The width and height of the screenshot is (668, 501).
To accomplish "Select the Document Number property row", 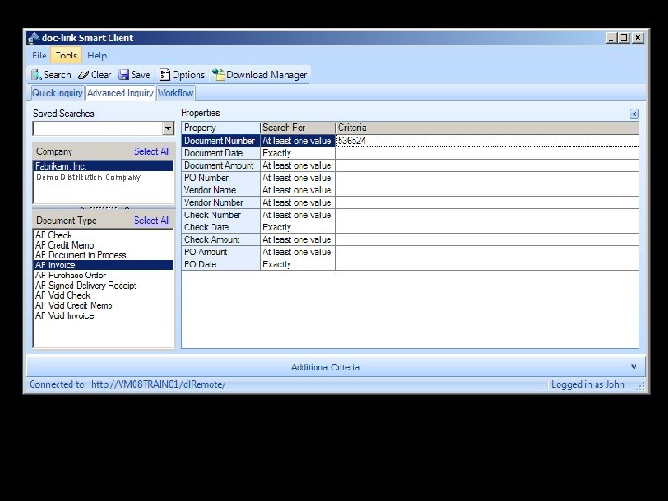I will (221, 141).
